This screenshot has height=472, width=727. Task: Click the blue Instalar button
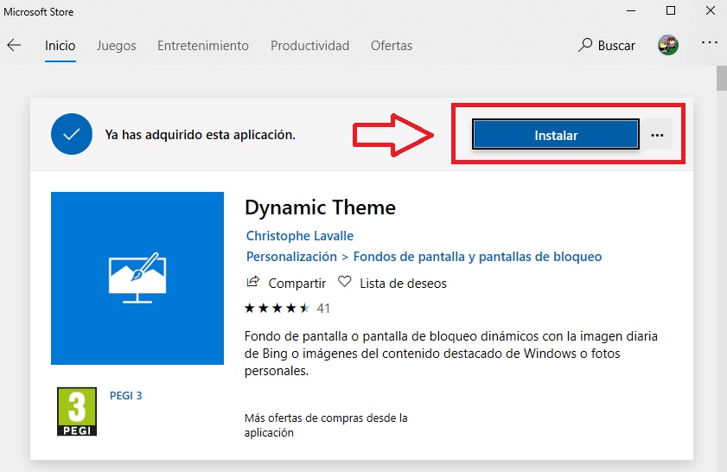coord(556,135)
